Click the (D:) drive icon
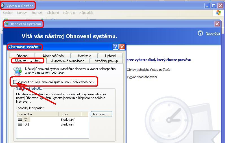225x143 pixels. coord(20,124)
